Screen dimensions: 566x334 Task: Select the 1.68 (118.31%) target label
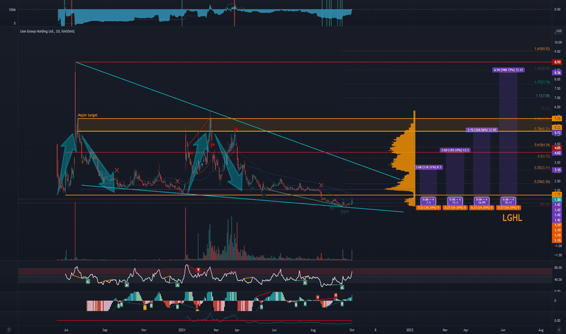pyautogui.click(x=429, y=167)
